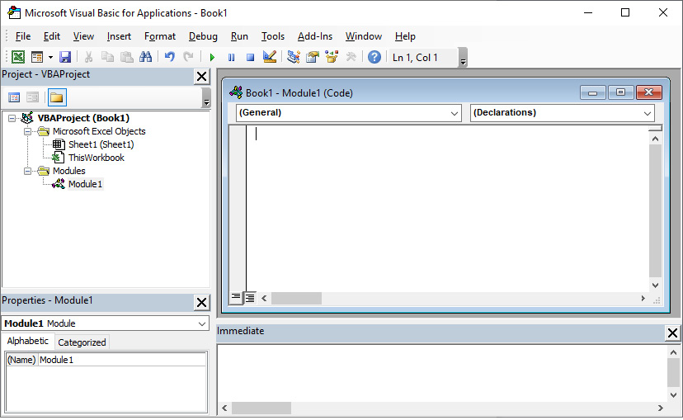Click the View Microsoft Excel toolbar icon
Viewport: 683px width, 420px height.
[18, 57]
